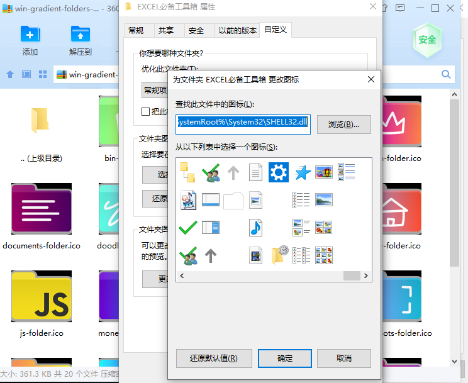This screenshot has width=468, height=383.
Task: Switch to detail list view in archive window
Action: tap(26, 74)
